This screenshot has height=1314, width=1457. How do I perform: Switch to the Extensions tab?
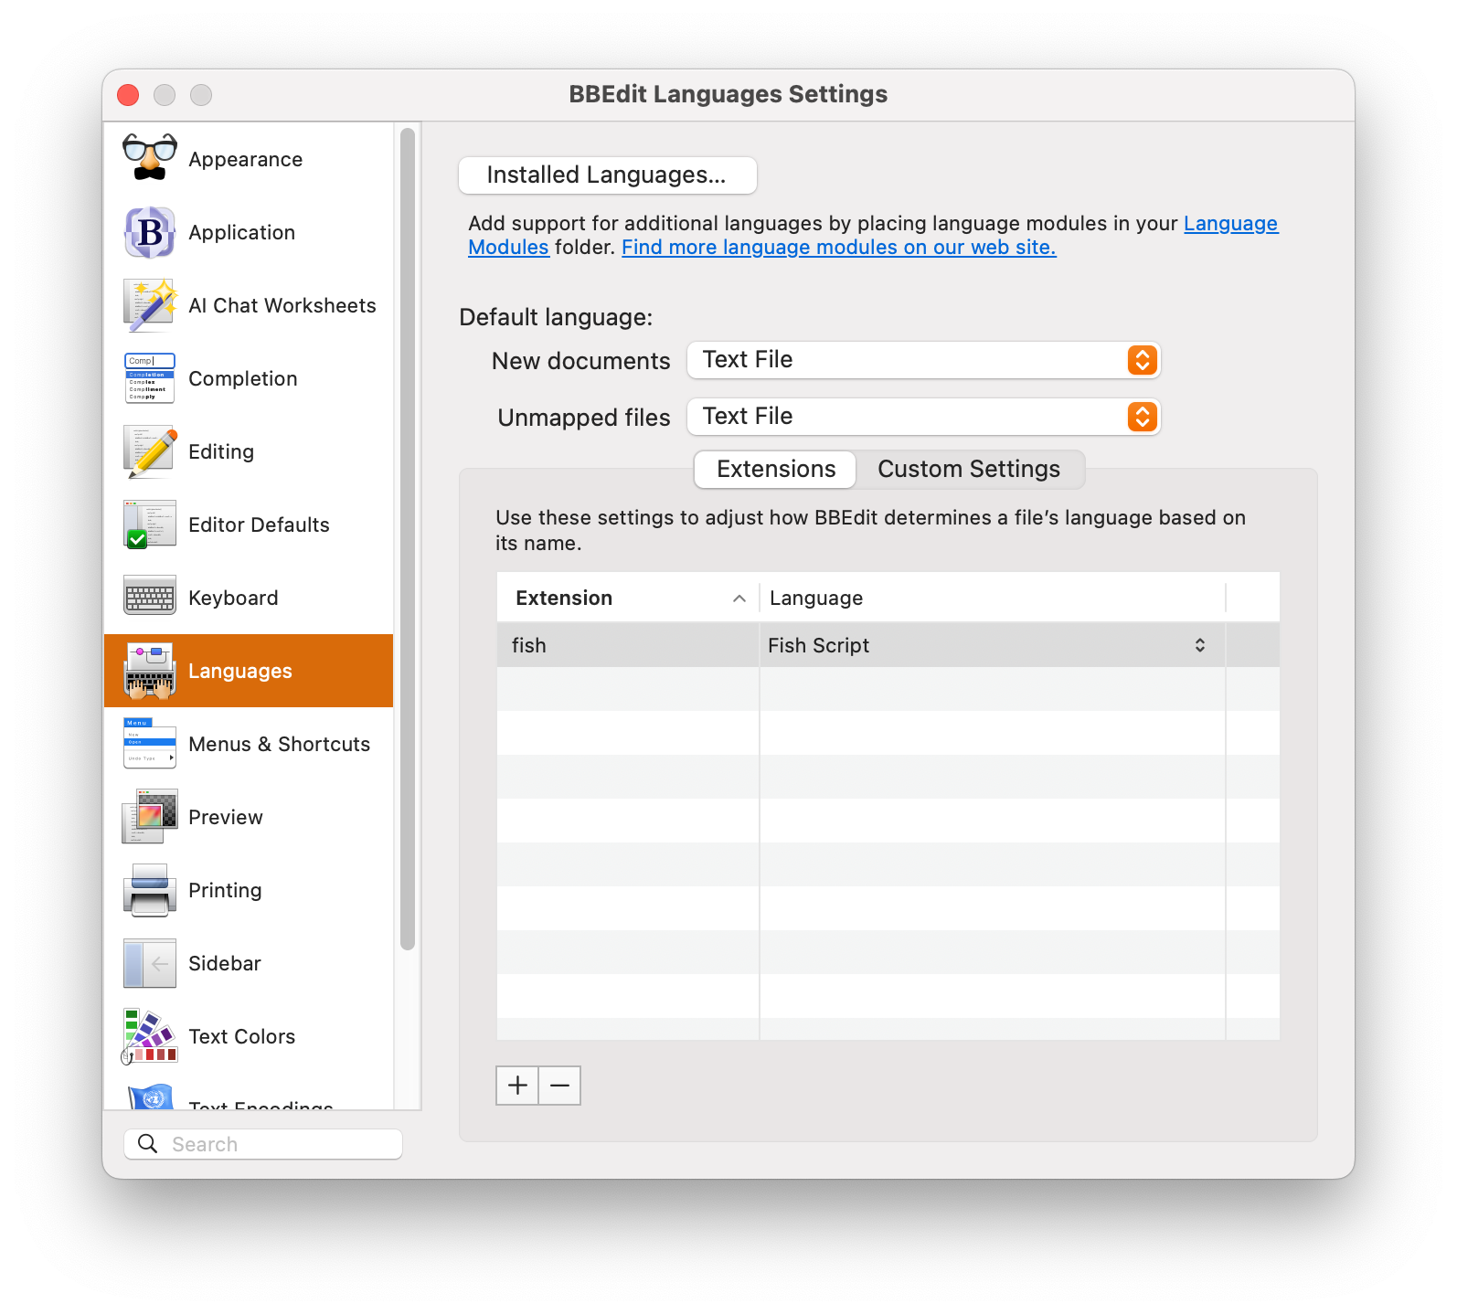(776, 469)
